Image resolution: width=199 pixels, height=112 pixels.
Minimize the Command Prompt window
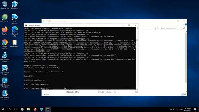(123, 25)
